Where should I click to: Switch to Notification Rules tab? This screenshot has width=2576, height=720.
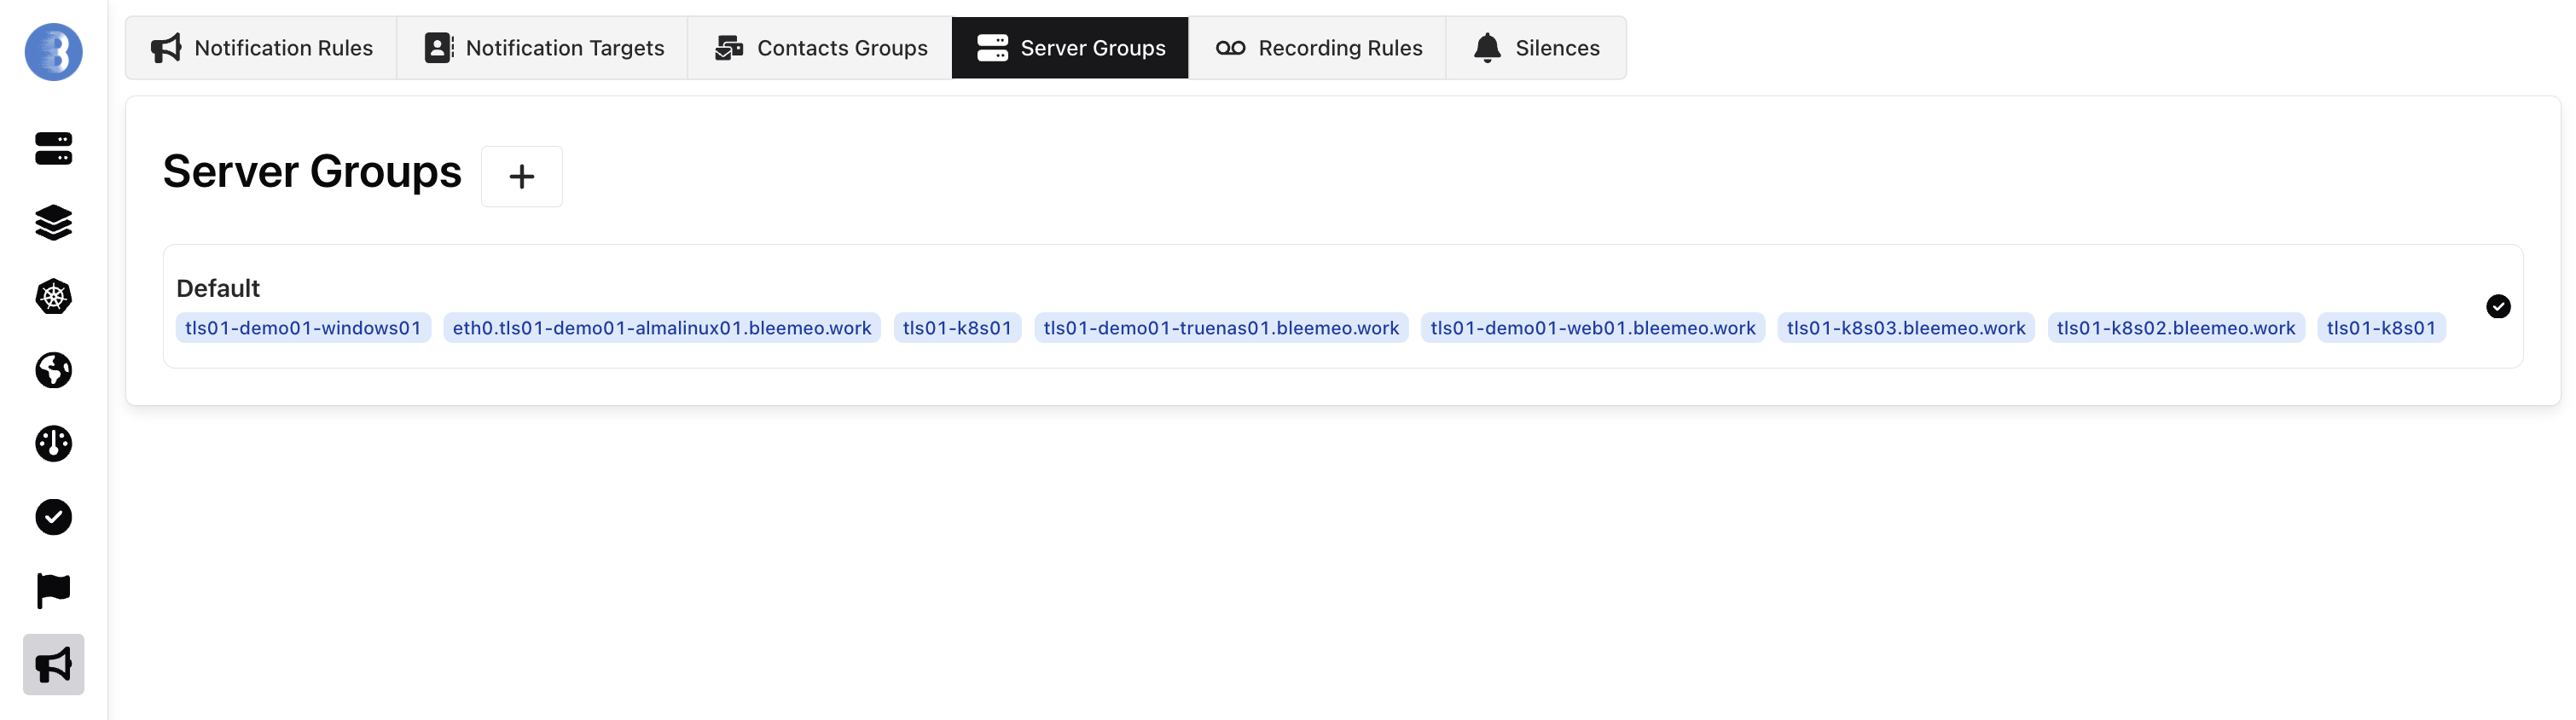(x=261, y=48)
